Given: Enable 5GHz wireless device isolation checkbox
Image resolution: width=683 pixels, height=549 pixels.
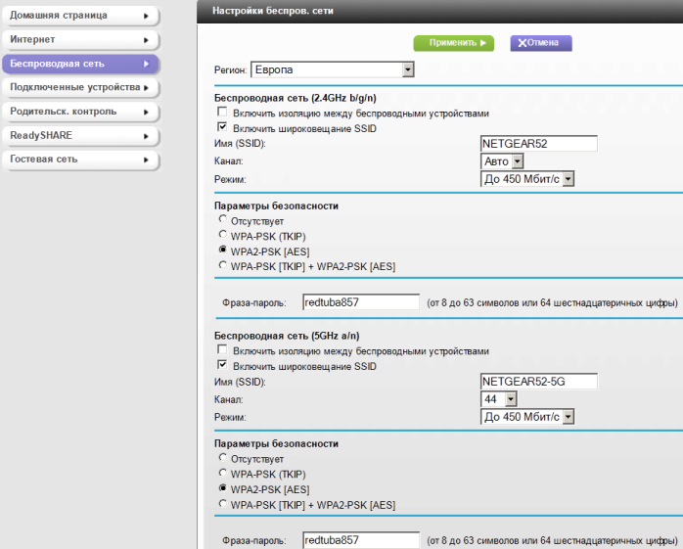Looking at the screenshot, I should click(x=222, y=350).
